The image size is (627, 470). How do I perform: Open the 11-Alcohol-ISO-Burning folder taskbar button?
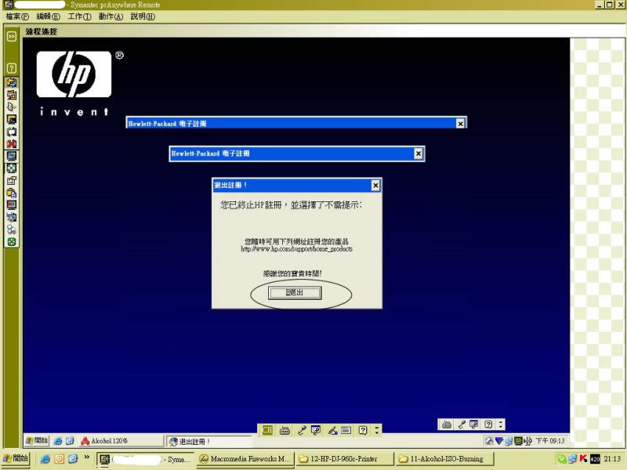[x=444, y=459]
